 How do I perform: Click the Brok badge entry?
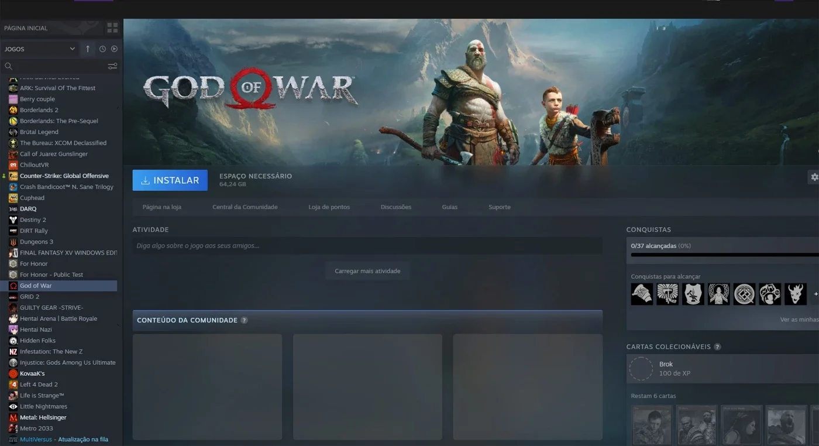pyautogui.click(x=723, y=369)
